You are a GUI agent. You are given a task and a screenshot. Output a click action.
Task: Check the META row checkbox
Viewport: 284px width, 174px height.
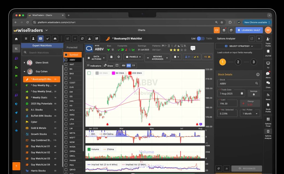(x=66, y=133)
